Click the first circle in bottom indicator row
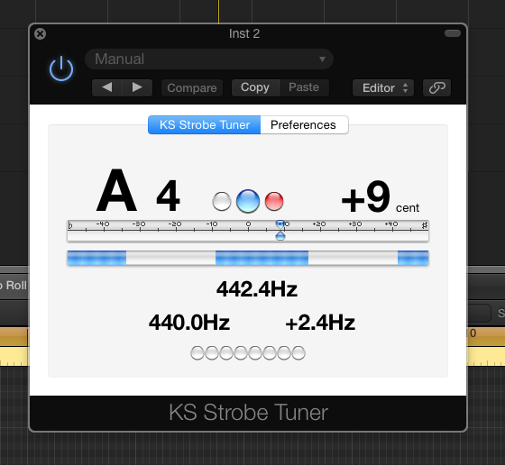The width and height of the screenshot is (505, 465). tap(197, 353)
